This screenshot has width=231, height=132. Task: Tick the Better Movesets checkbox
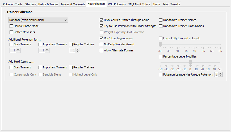click(11, 32)
